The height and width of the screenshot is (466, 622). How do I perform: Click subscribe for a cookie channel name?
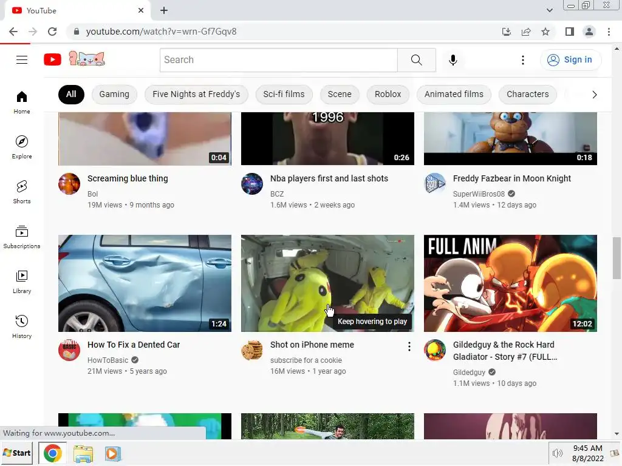pos(306,360)
